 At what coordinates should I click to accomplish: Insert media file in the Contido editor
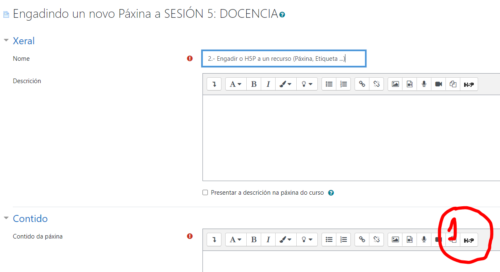(410, 240)
